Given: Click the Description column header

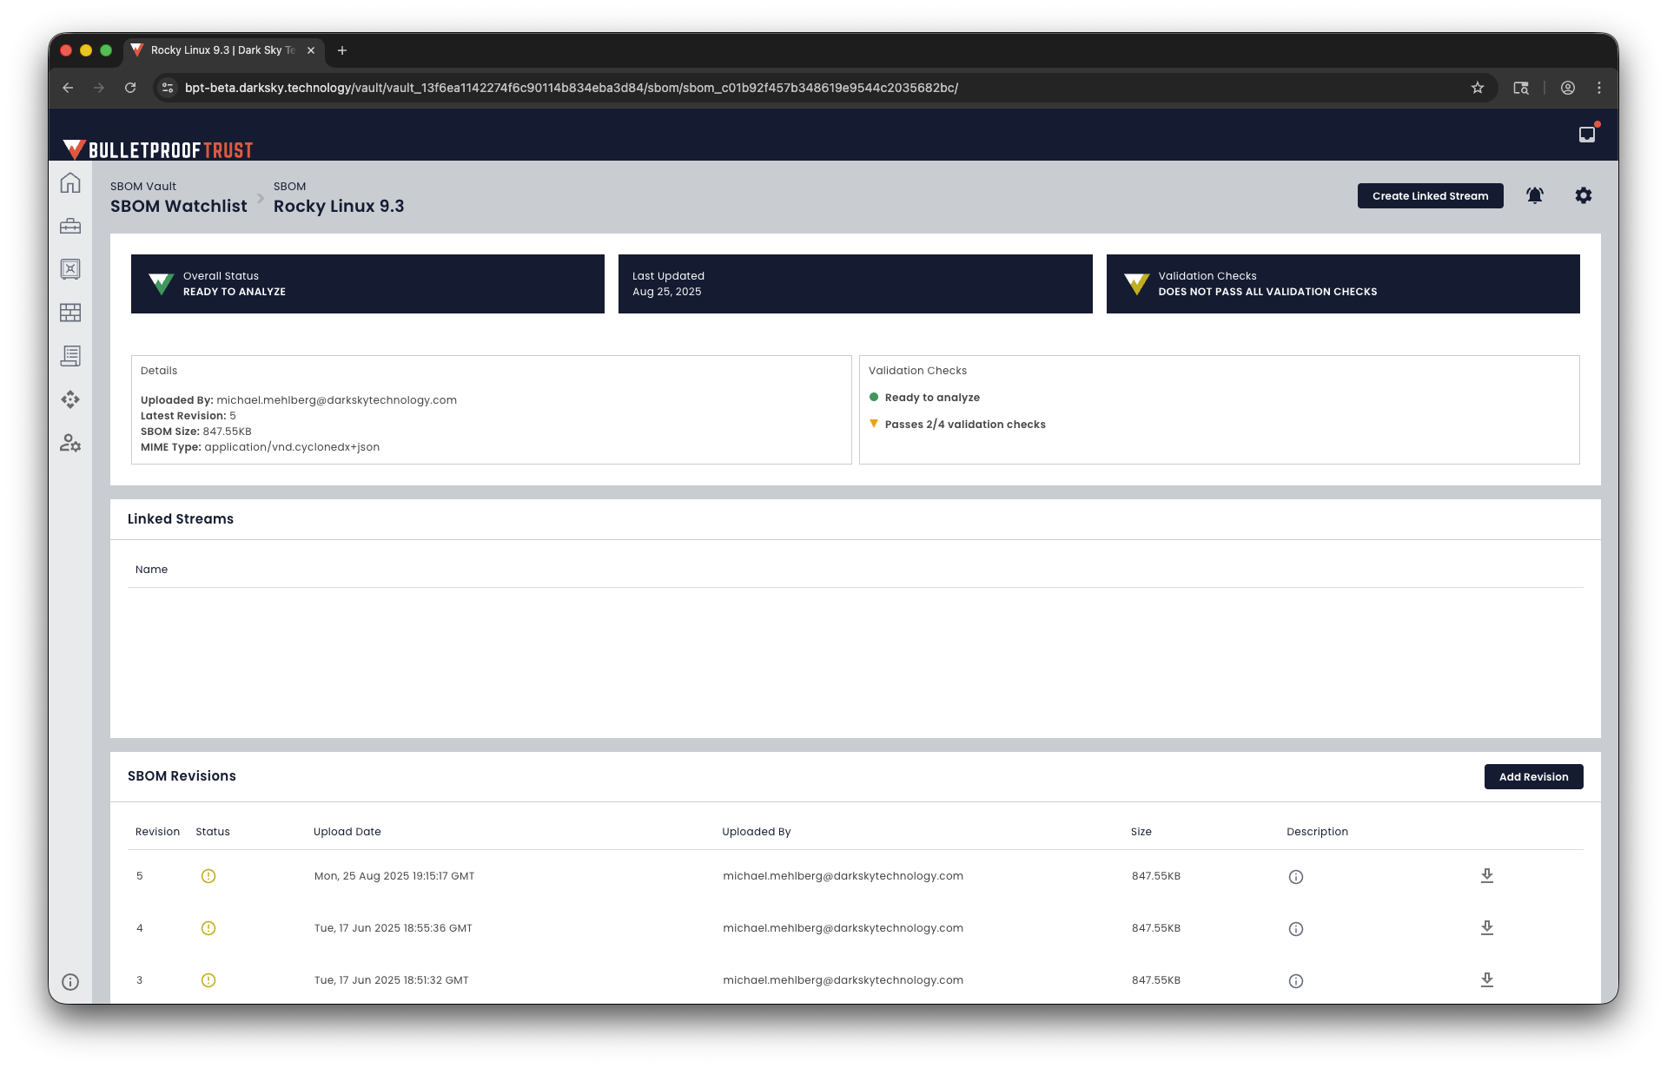Looking at the screenshot, I should [x=1317, y=832].
